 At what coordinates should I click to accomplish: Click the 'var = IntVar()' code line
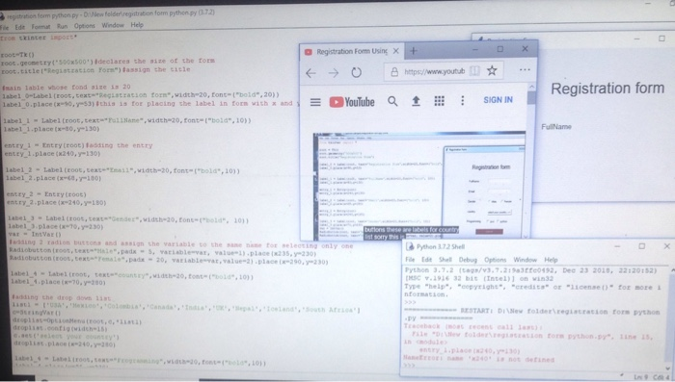[35, 235]
